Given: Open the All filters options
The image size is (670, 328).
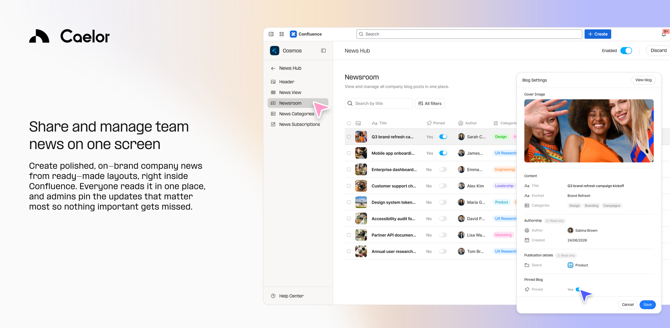Looking at the screenshot, I should pyautogui.click(x=430, y=104).
